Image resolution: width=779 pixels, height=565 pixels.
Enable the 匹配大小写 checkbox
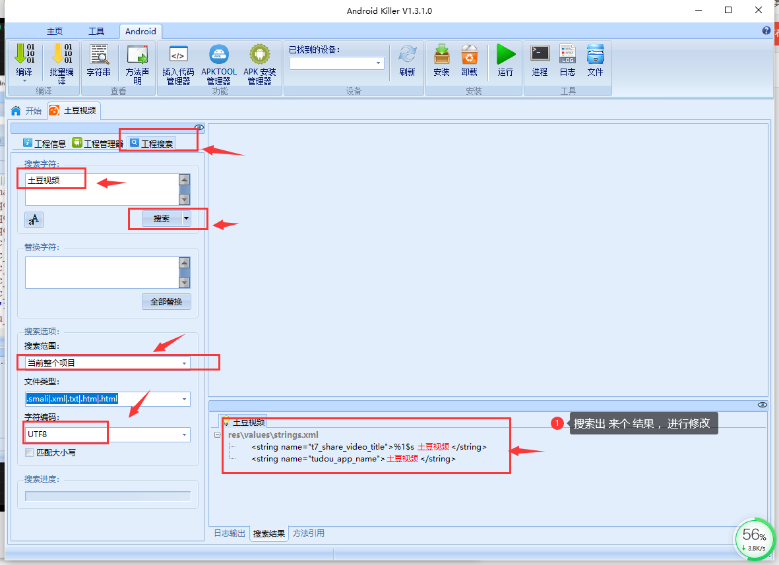30,452
